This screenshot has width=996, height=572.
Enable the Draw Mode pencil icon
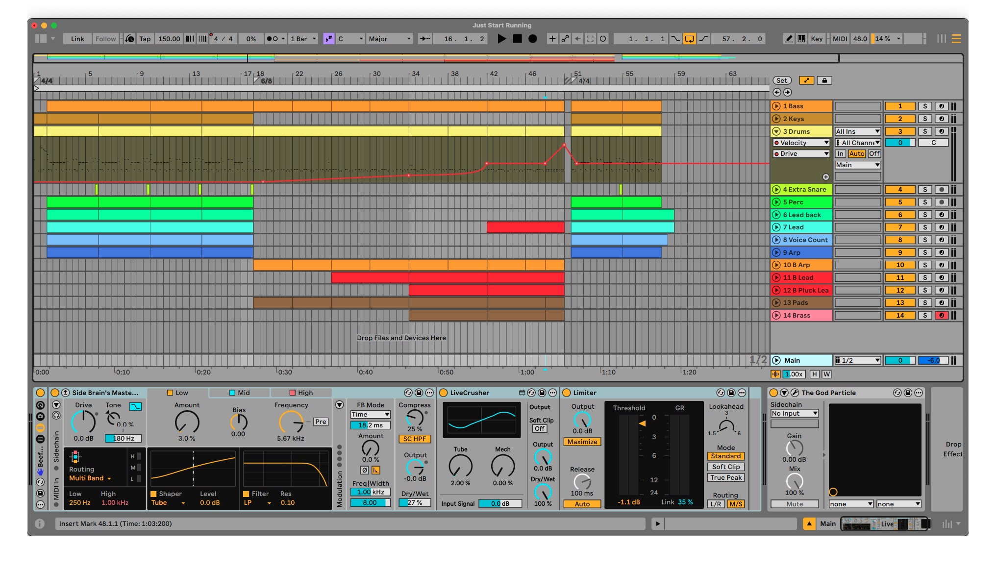tap(789, 39)
